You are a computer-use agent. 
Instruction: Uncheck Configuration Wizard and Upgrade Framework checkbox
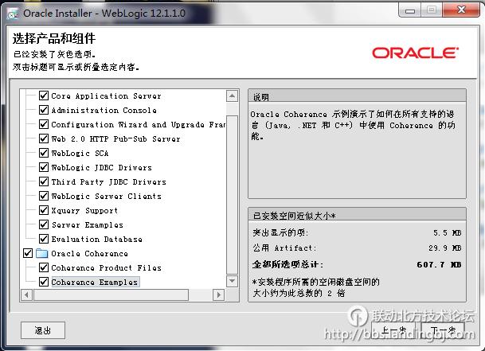(44, 124)
